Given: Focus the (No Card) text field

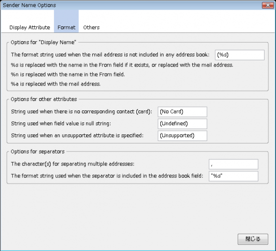Looking at the screenshot, I should point(182,112).
